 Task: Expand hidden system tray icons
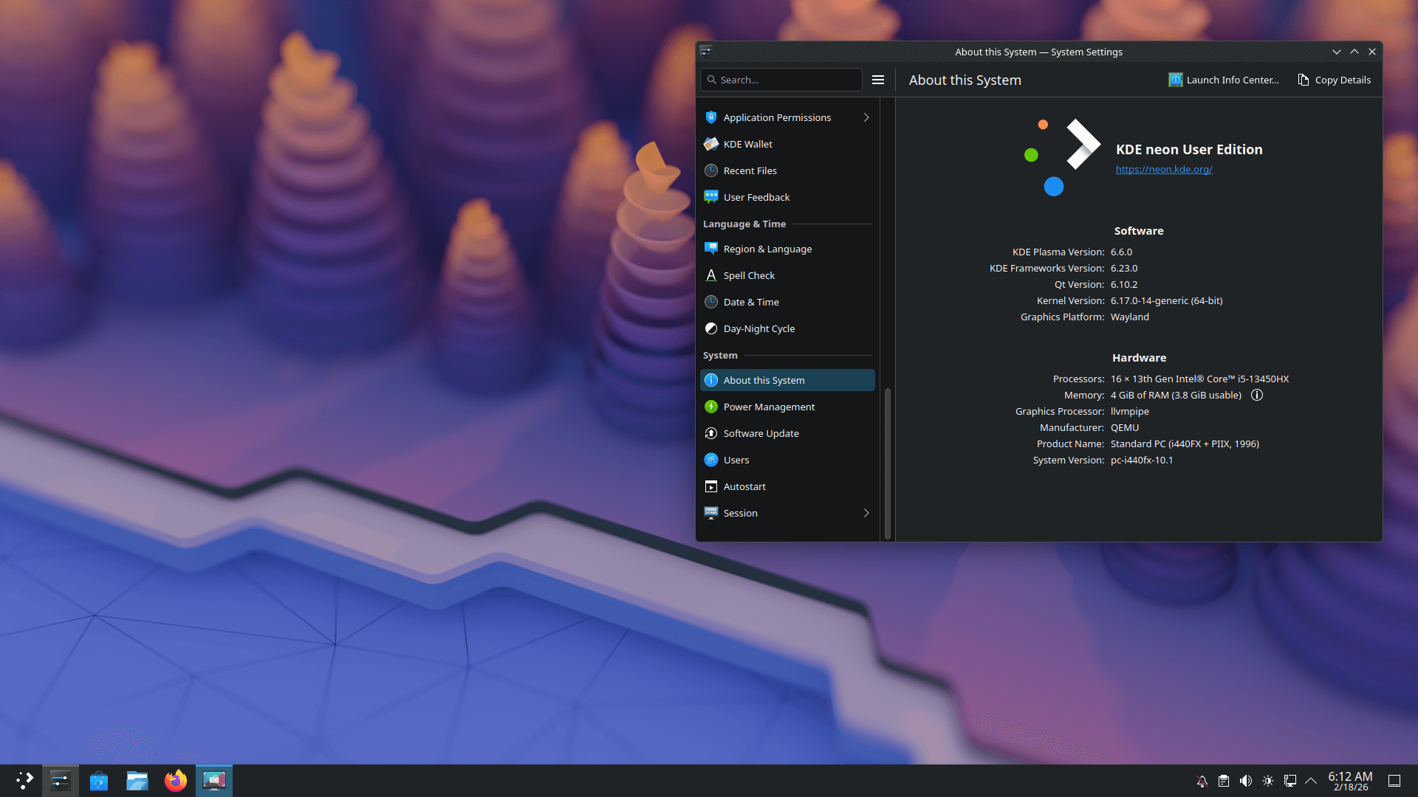pyautogui.click(x=1312, y=780)
